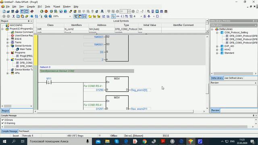Viewport: 258px width, 145px height.
Task: Click the Zoom in magnifier icon
Action: [46, 16]
